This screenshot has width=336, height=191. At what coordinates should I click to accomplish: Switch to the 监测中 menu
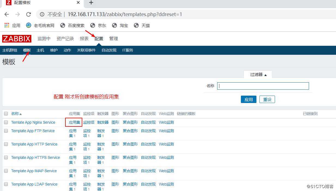coord(44,38)
